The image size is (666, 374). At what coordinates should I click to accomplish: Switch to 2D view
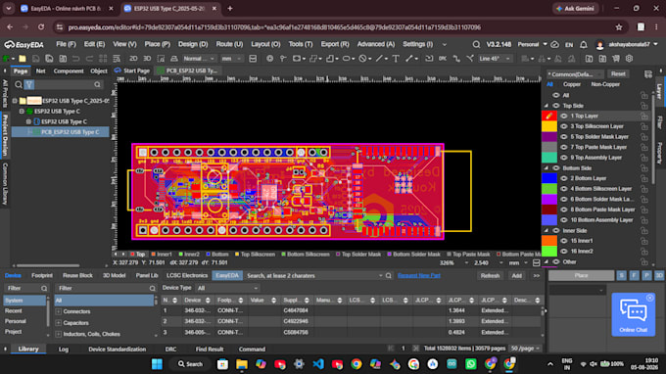[x=133, y=59]
